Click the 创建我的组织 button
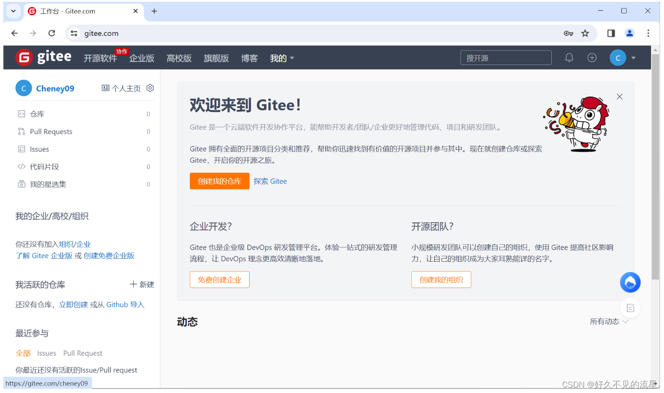Image resolution: width=664 pixels, height=393 pixels. pyautogui.click(x=441, y=280)
